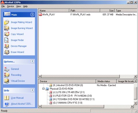Click the 691.37 MB size cell

108,14
